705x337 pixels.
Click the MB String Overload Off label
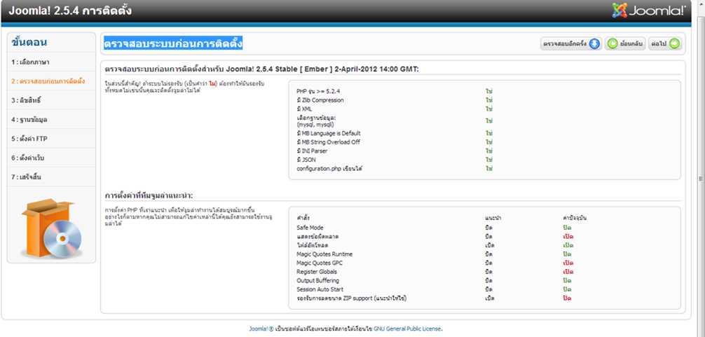click(328, 142)
